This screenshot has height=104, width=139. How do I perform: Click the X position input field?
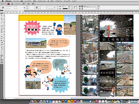coord(10,7)
